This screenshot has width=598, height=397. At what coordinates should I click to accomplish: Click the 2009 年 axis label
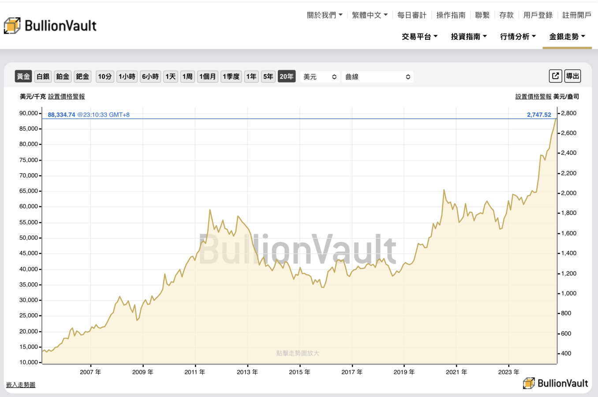(143, 372)
